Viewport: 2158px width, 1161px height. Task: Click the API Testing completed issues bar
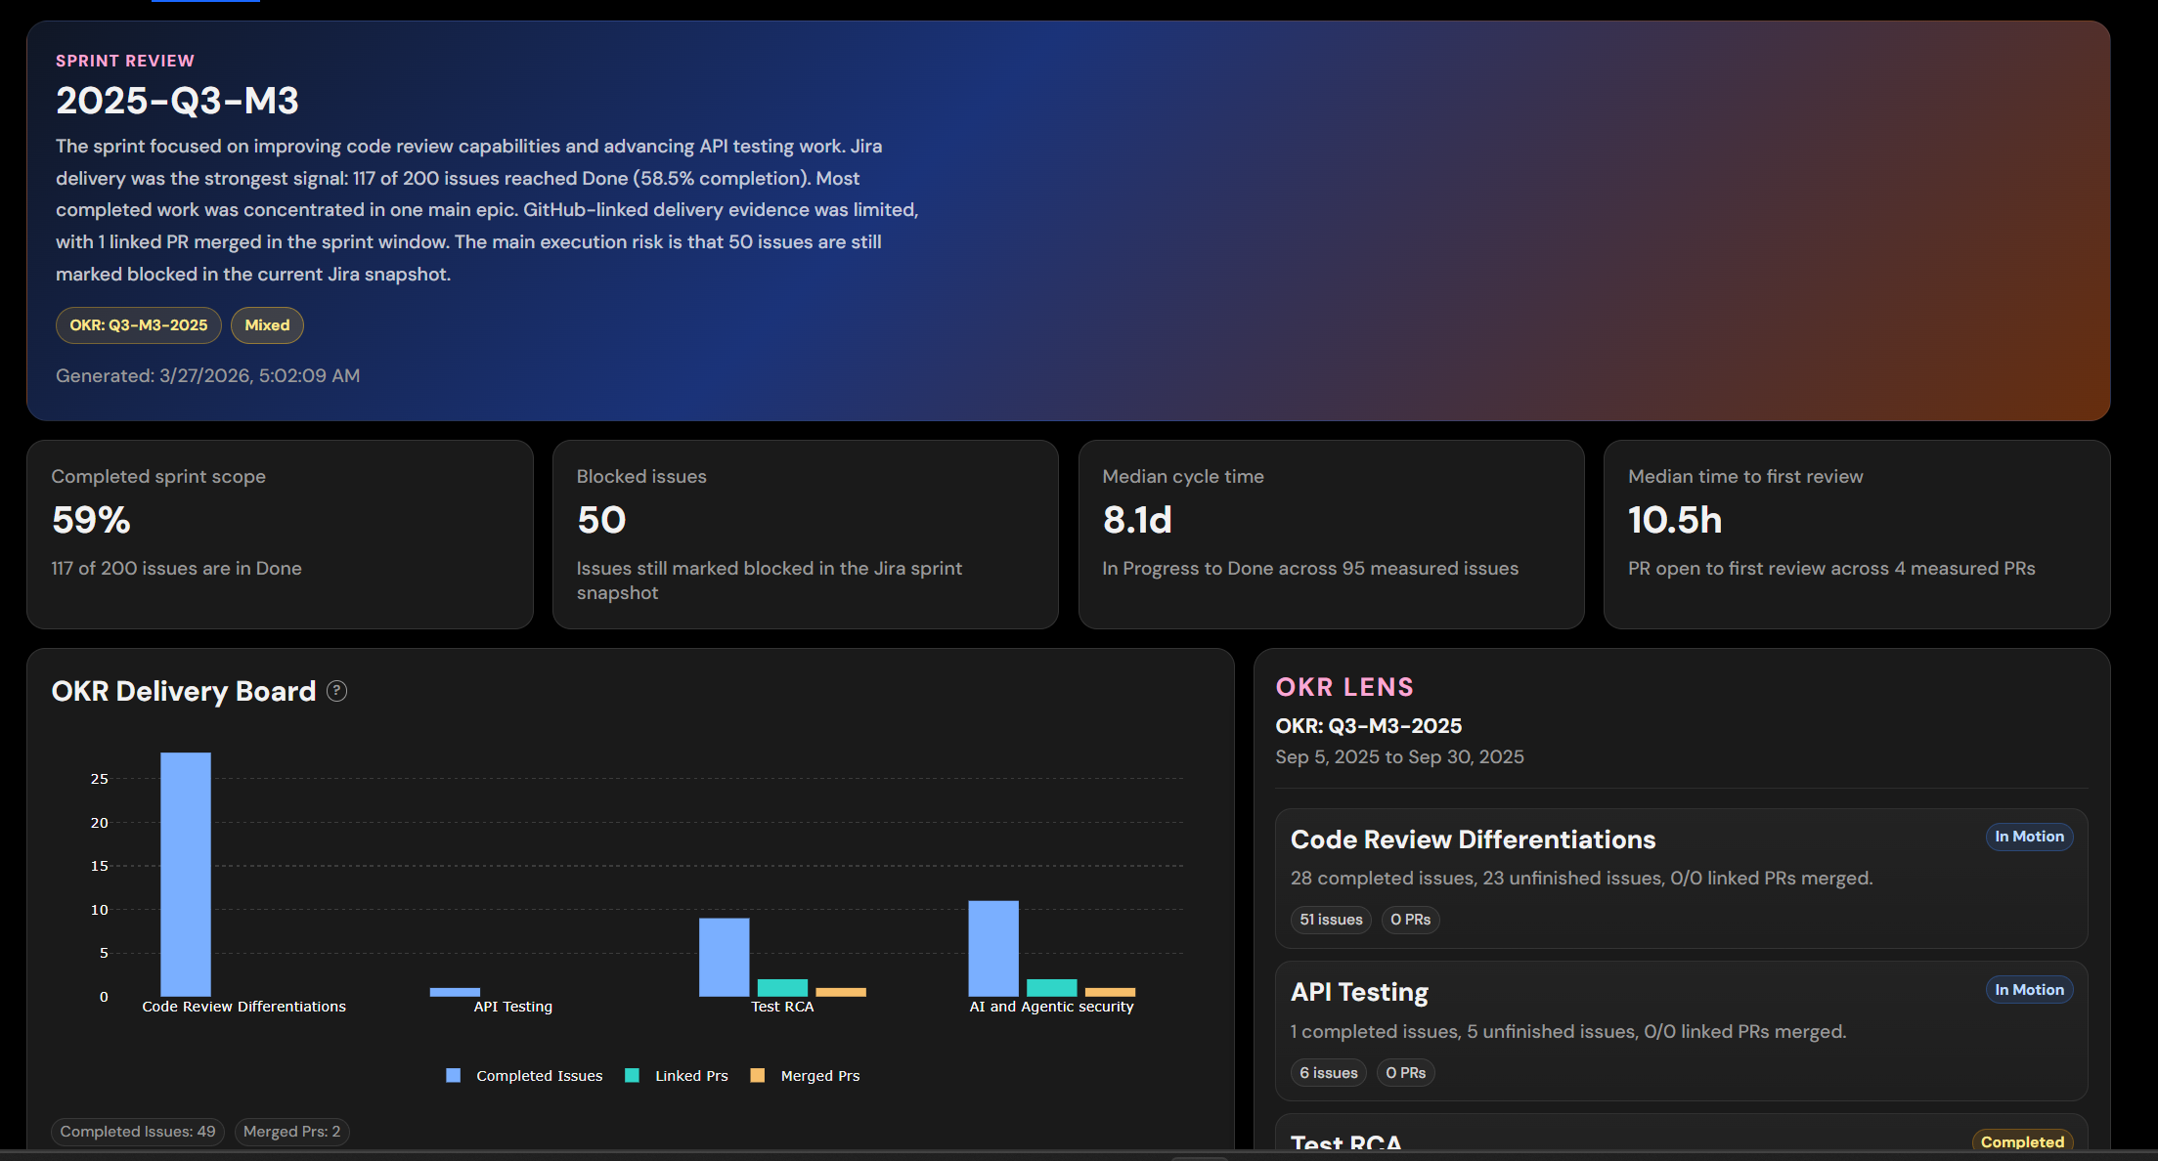click(x=455, y=992)
